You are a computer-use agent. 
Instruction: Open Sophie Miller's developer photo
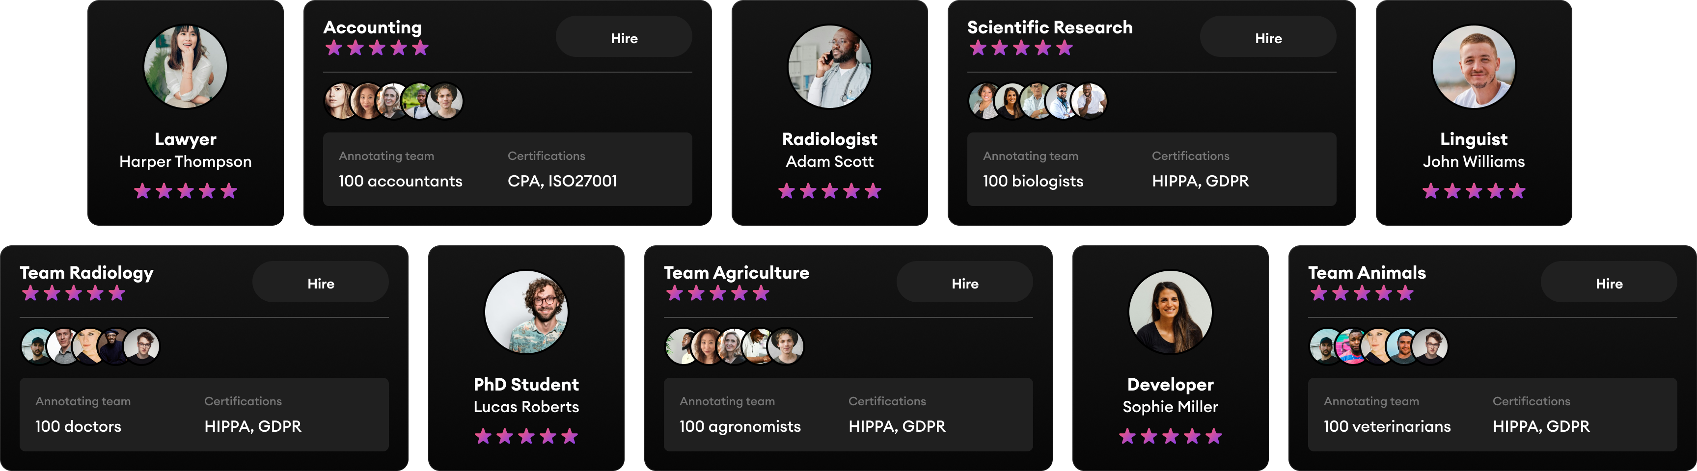(x=1170, y=312)
